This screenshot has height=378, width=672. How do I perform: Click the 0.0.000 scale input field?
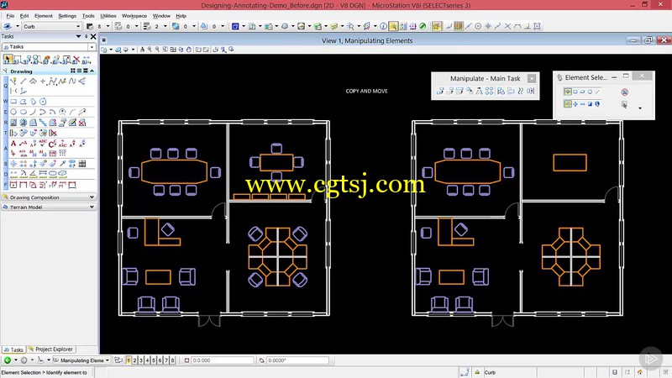[x=223, y=360]
